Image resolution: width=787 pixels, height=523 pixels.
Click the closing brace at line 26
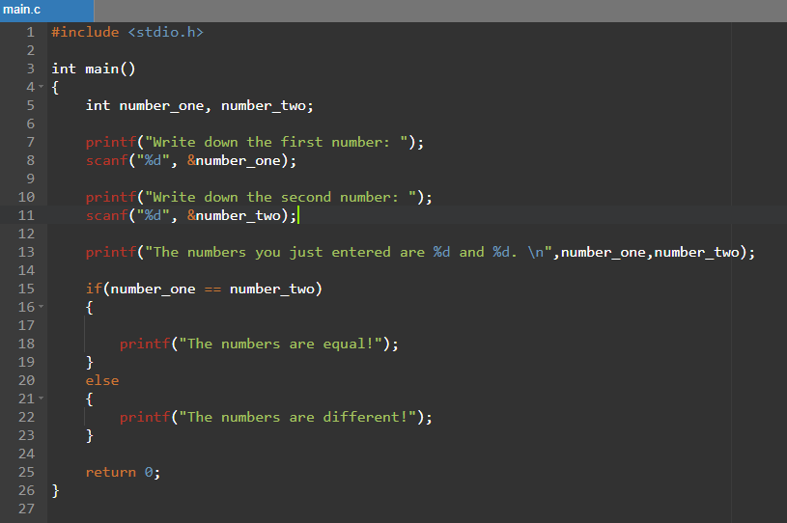tap(55, 490)
